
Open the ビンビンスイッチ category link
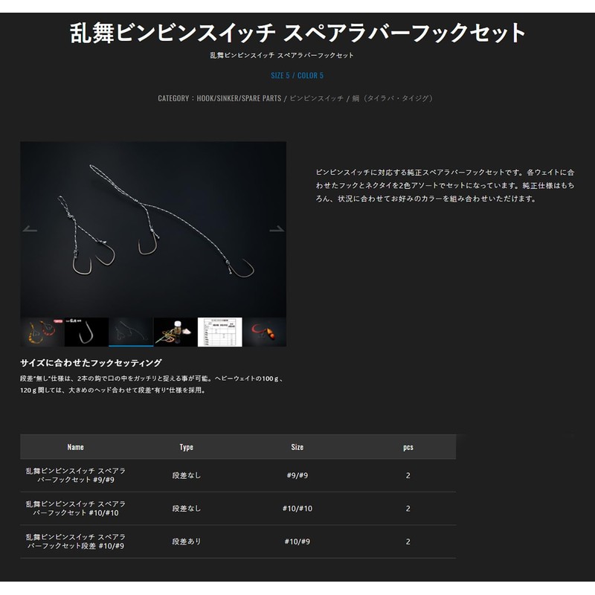point(316,98)
